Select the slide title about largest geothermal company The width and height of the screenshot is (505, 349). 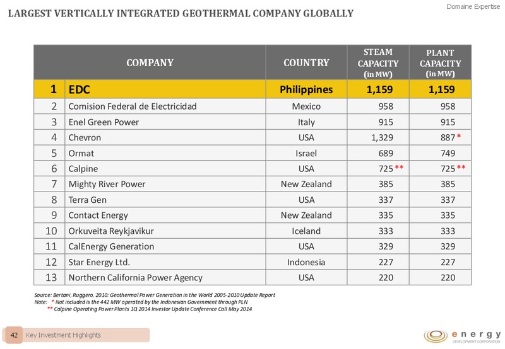tap(181, 13)
